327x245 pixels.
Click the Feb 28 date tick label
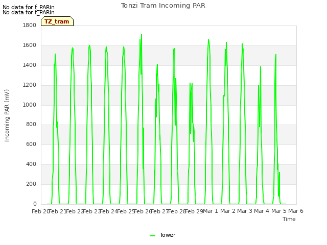click(x=177, y=211)
